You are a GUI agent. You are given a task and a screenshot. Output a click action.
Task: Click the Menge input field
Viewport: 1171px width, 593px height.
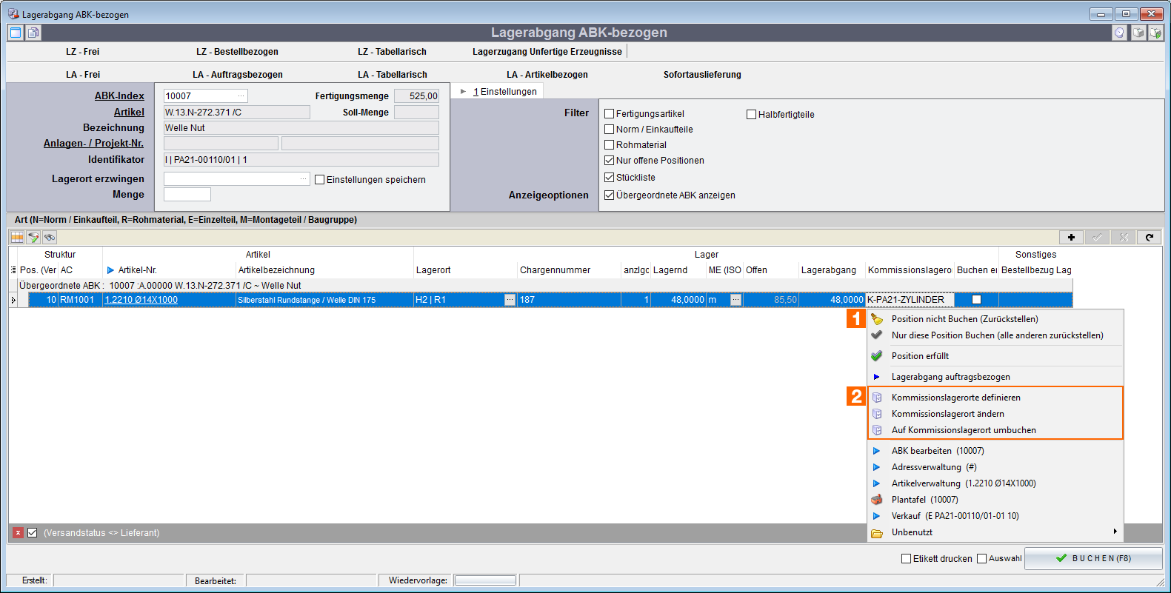[187, 195]
